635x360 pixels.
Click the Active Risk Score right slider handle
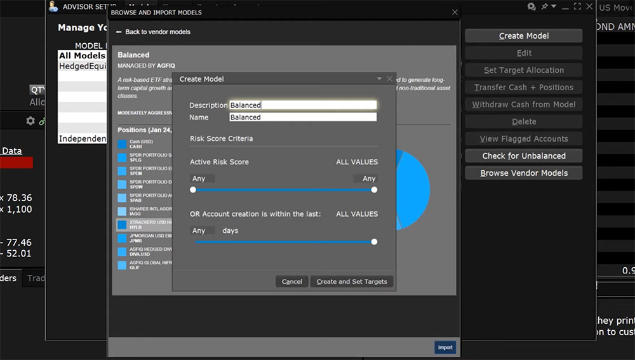[374, 189]
